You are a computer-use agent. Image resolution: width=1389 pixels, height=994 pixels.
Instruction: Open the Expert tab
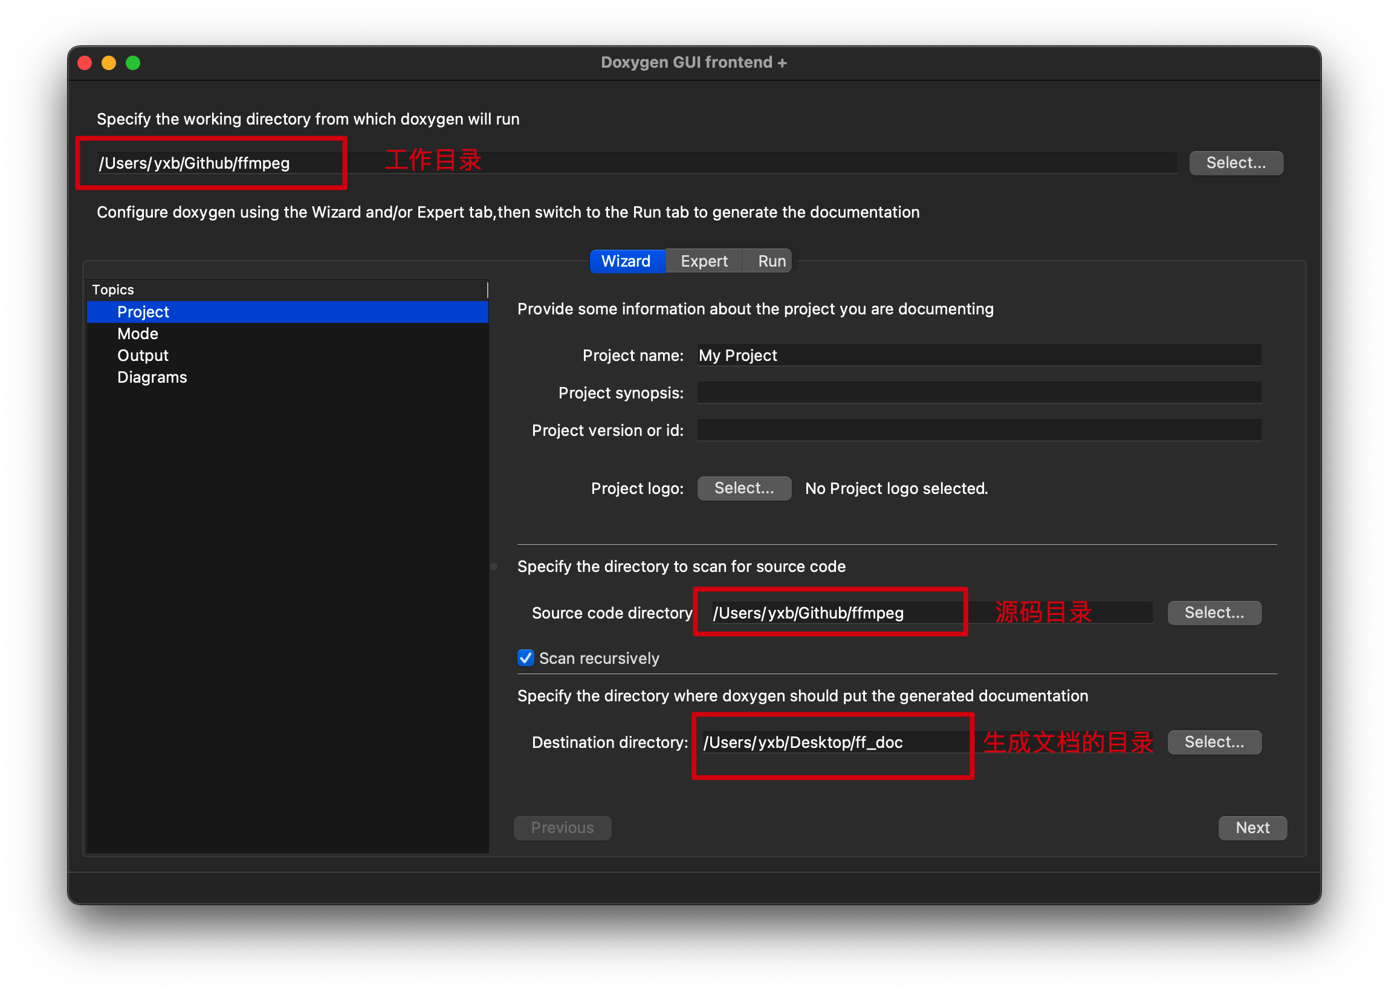click(704, 261)
